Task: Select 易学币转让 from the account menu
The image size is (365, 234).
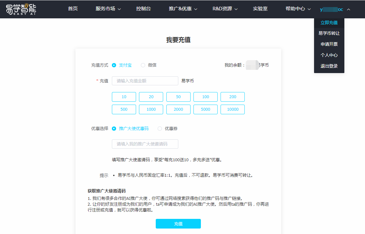Action: (329, 33)
